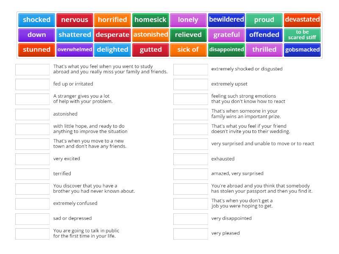Click the 'bewildered' word tile
This screenshot has height=254, width=339.
click(226, 19)
